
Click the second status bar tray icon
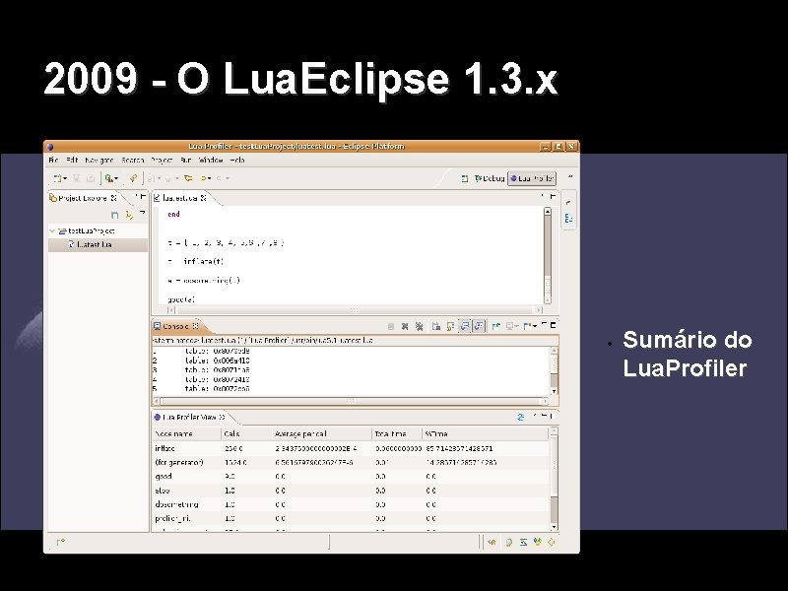pos(508,543)
